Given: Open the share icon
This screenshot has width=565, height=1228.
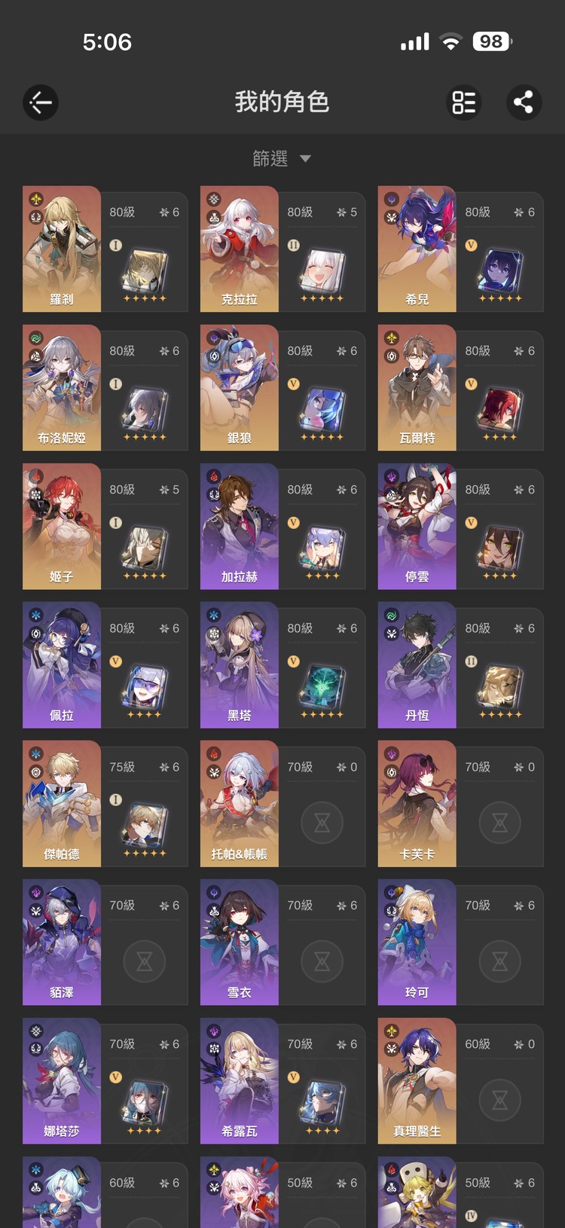Looking at the screenshot, I should point(524,102).
